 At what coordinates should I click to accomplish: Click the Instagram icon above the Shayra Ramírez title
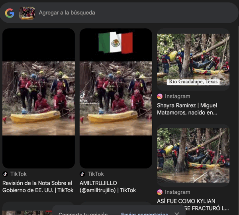pos(160,97)
